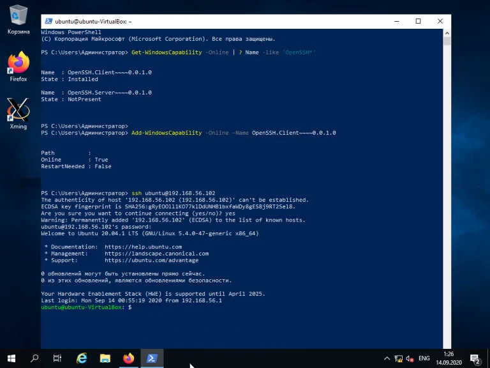
Task: Open the muted volume tray icon
Action: click(410, 358)
